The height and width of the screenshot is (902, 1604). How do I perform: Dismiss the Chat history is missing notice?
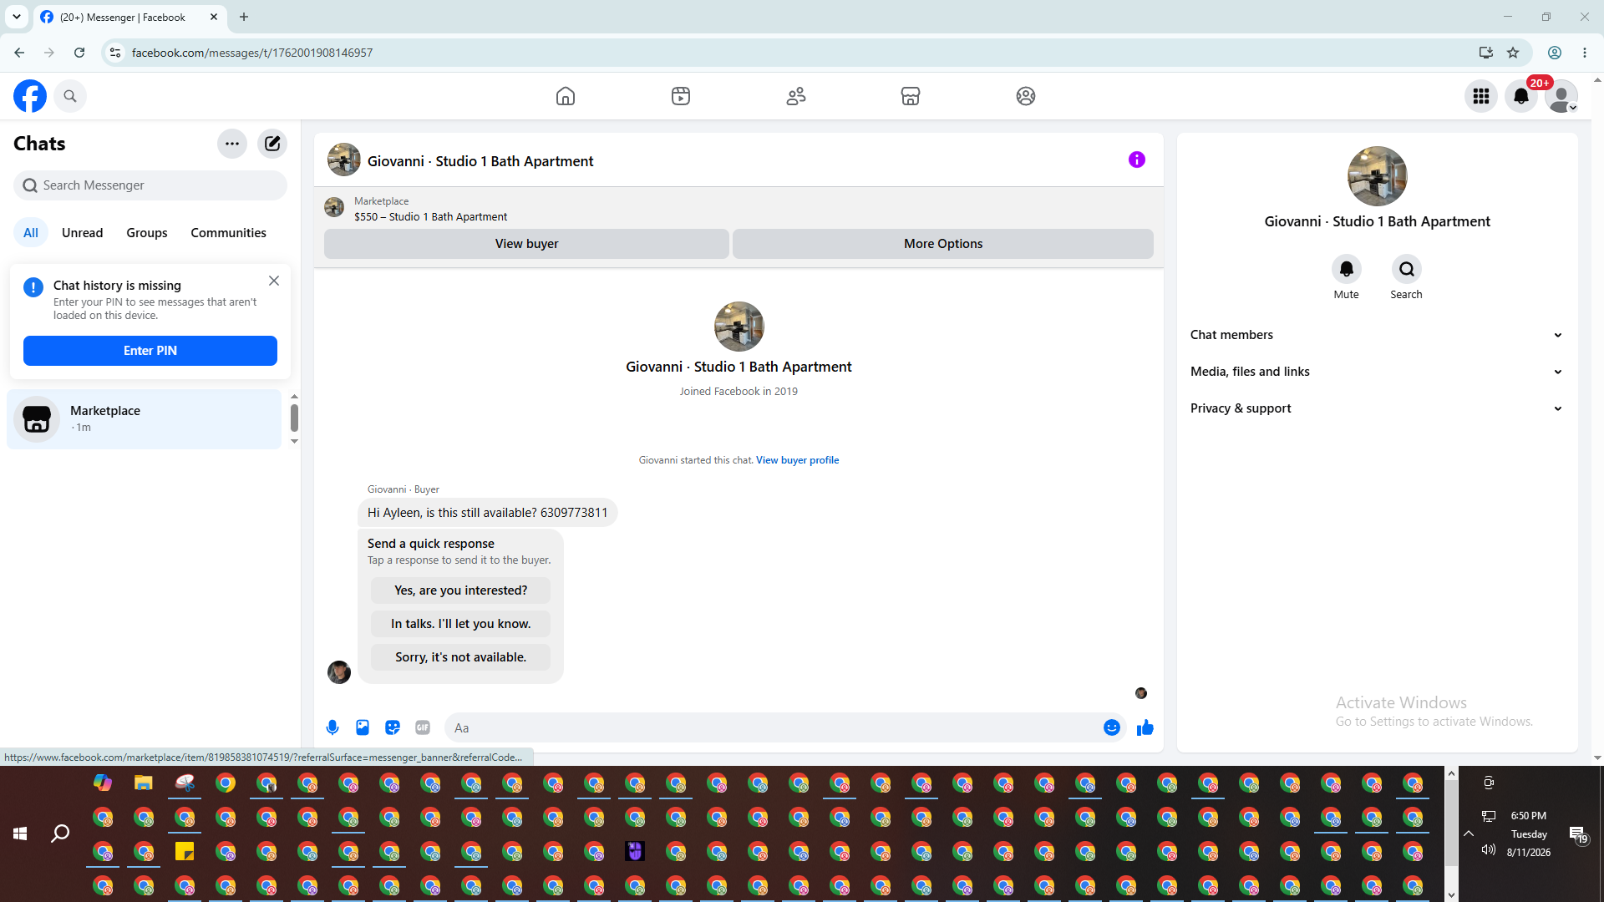point(274,281)
